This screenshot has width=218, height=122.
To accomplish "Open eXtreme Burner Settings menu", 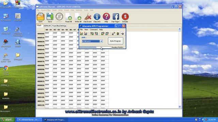I will [x=79, y=10].
